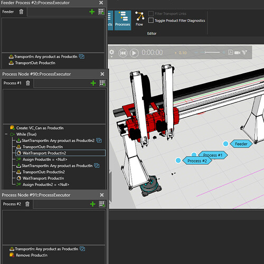The width and height of the screenshot is (264, 264).
Task: Click the Process #2 label in viewport
Action: (x=197, y=161)
